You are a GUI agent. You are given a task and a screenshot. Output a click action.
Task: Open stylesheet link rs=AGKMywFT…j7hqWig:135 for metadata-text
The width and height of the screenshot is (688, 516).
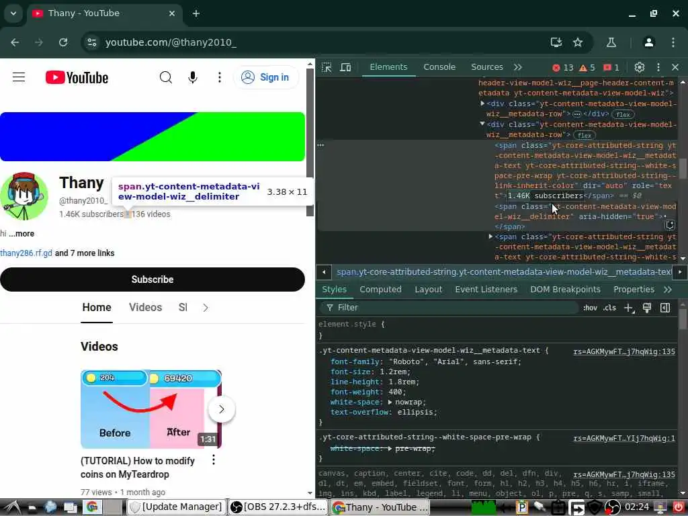pos(624,351)
